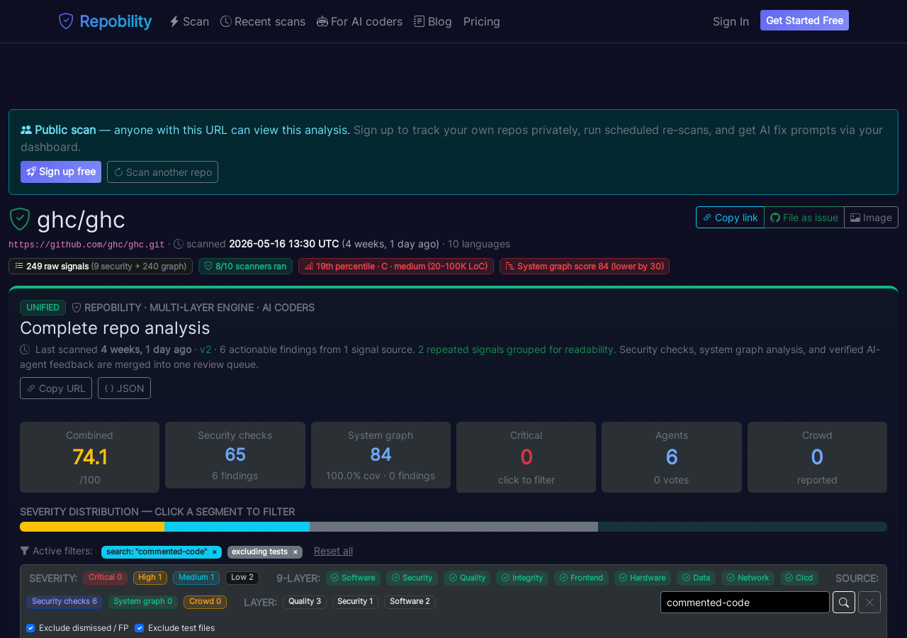The image size is (907, 638).
Task: Toggle the Critical 0 severity filter
Action: [x=105, y=578]
